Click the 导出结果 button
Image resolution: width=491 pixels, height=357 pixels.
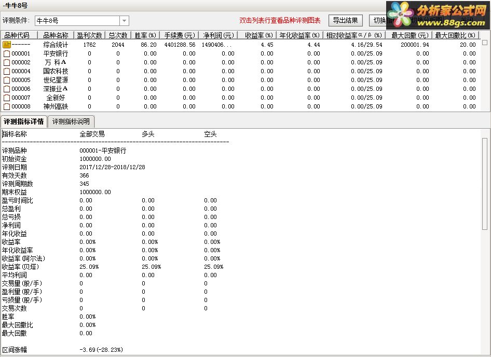click(345, 21)
